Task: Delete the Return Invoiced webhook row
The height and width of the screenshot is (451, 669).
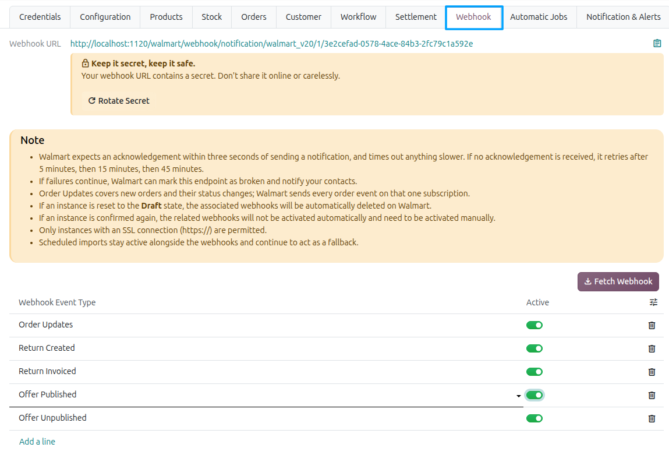Action: pos(652,372)
